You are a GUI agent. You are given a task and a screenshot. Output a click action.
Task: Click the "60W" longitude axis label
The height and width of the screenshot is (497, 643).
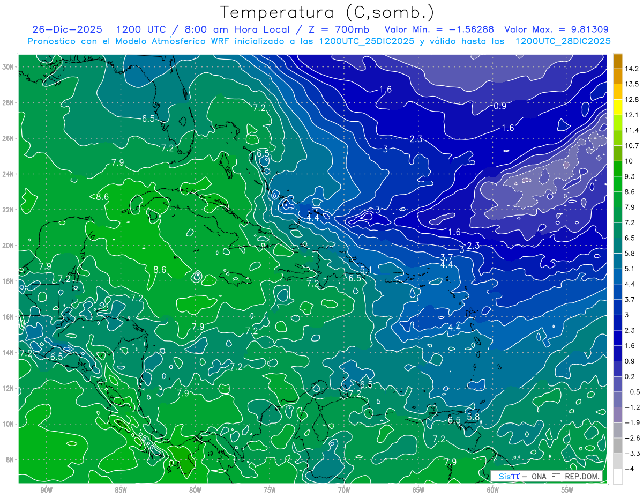[x=493, y=490]
